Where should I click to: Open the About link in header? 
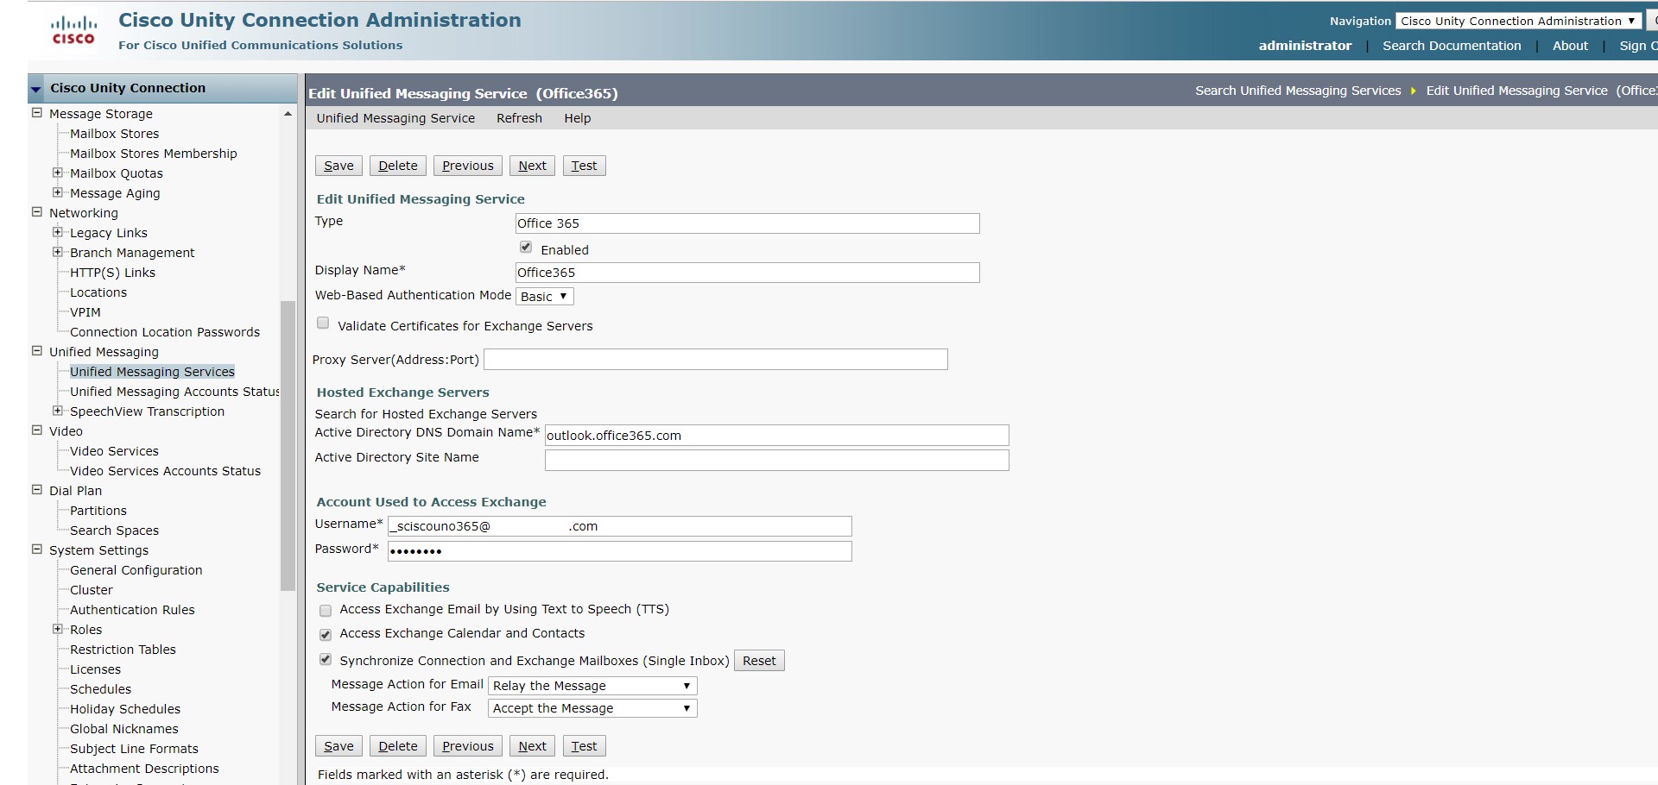[1570, 46]
